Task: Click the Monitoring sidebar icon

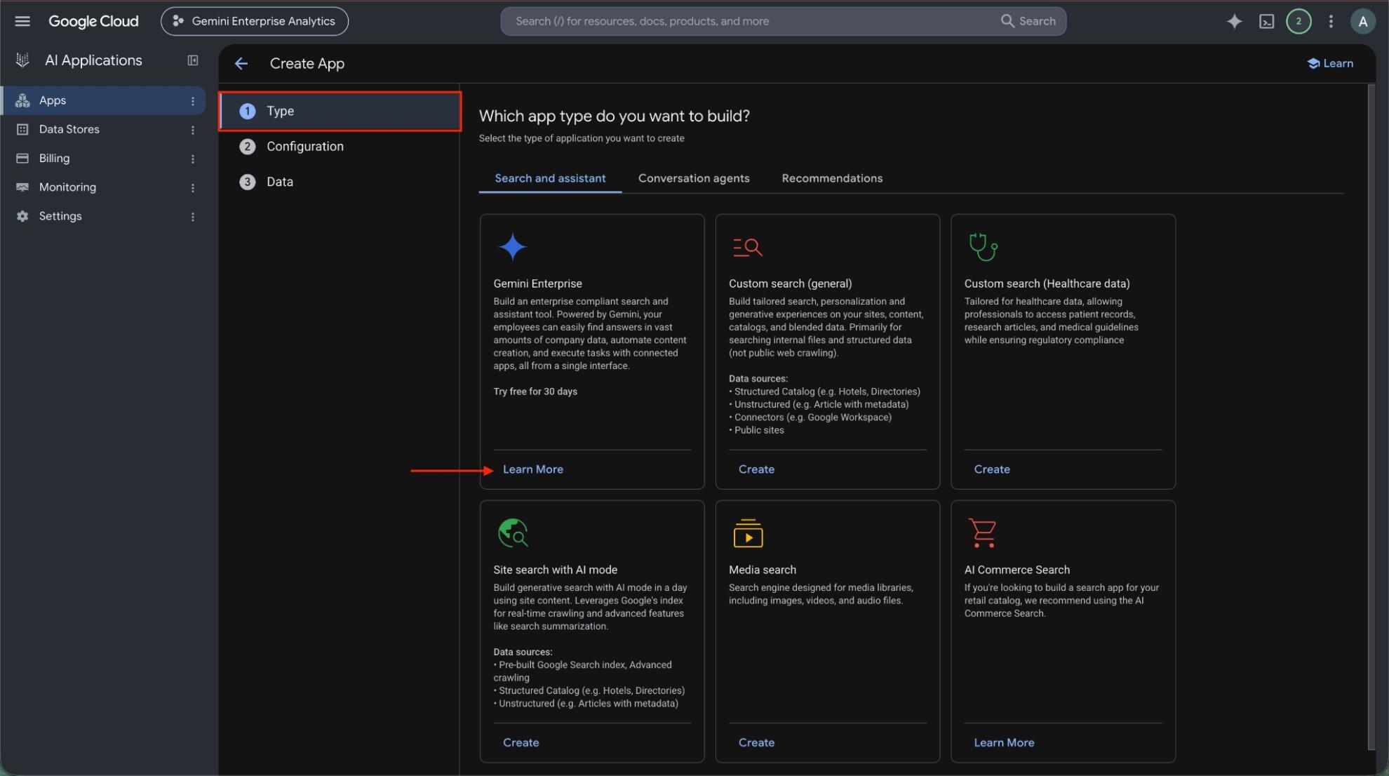Action: pyautogui.click(x=22, y=187)
